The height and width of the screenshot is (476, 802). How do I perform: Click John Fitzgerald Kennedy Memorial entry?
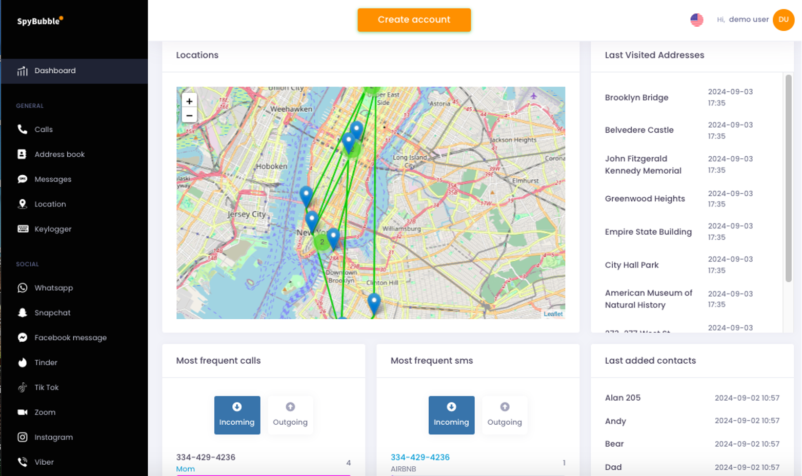pos(643,165)
